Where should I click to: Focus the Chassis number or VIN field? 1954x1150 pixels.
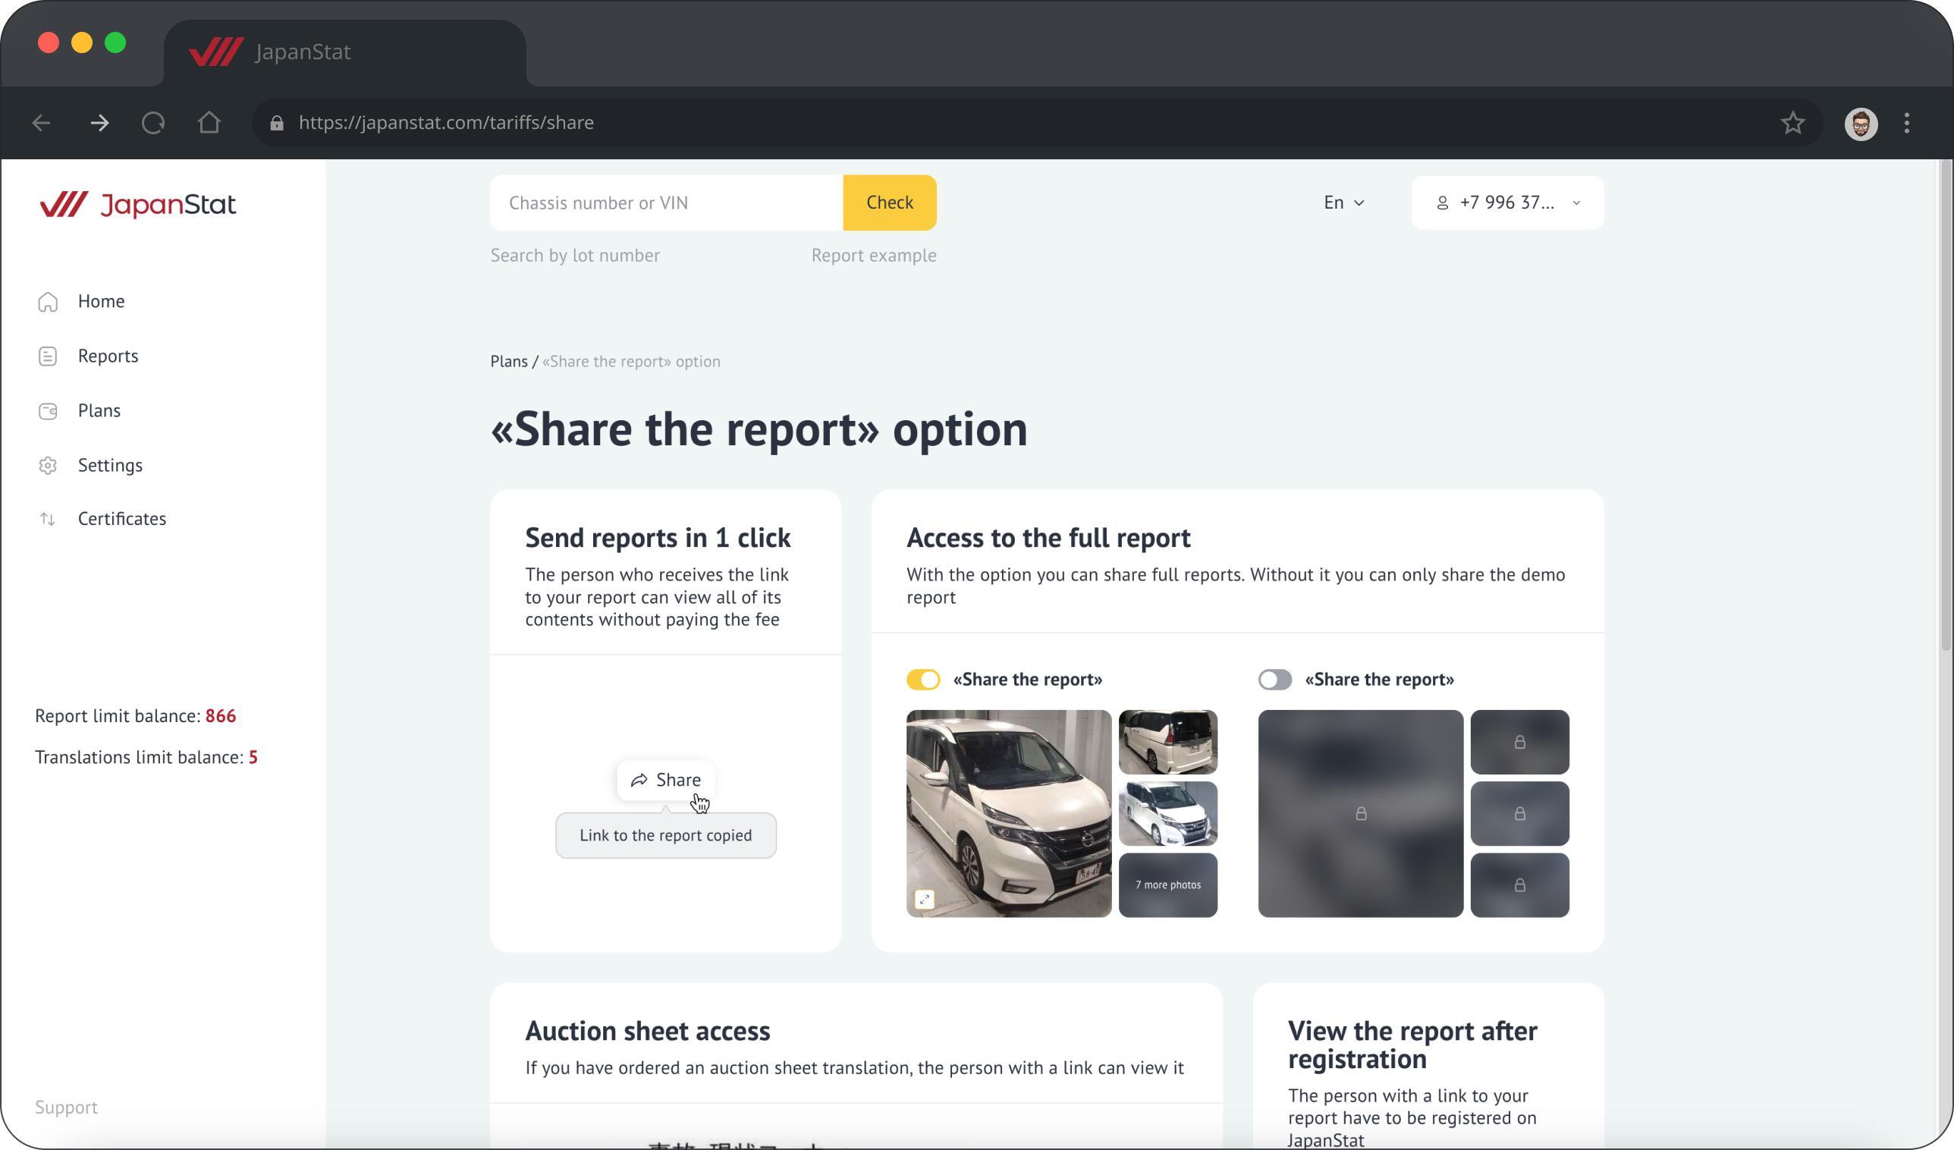pyautogui.click(x=666, y=203)
